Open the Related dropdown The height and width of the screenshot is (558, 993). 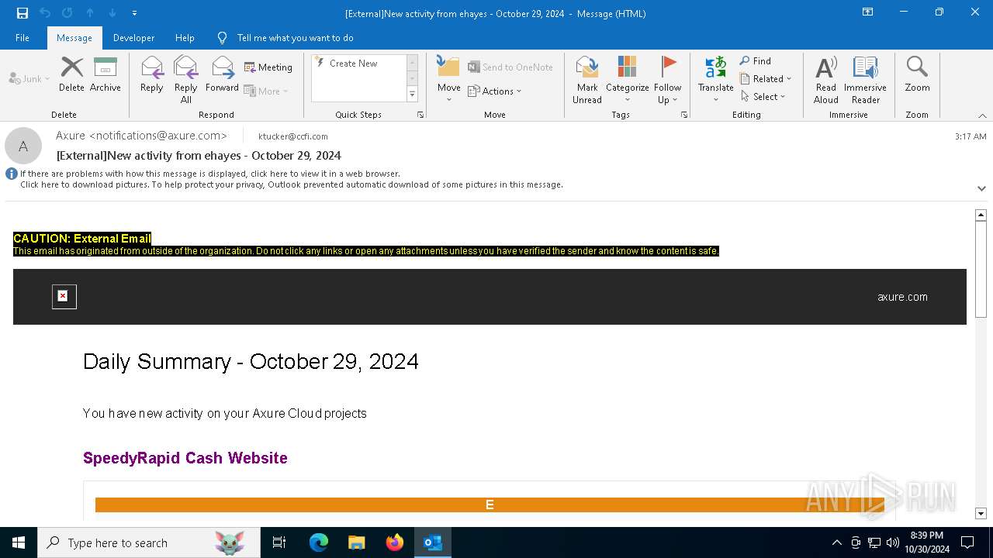click(x=766, y=78)
